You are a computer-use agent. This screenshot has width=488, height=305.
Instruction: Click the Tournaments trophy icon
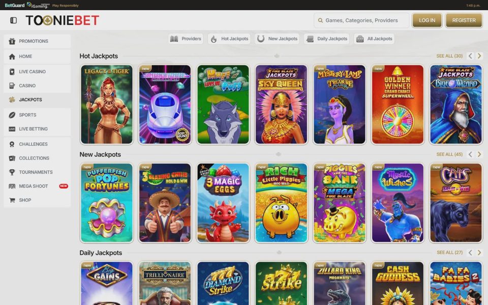coord(12,172)
